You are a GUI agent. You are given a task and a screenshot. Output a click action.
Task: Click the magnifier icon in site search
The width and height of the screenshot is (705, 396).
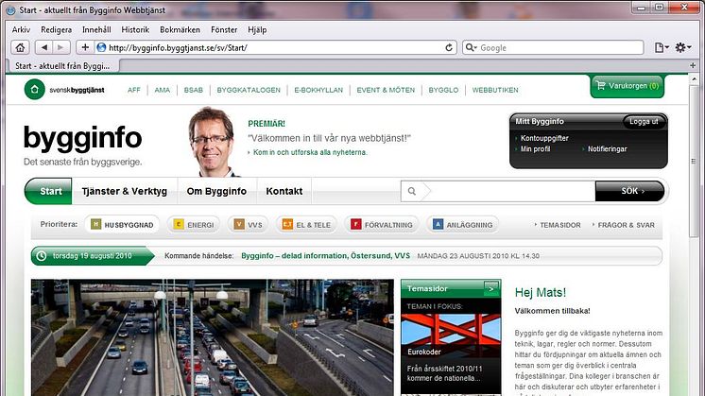click(x=411, y=192)
